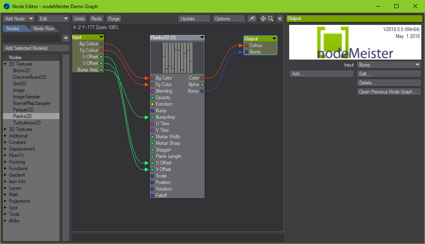Image resolution: width=425 pixels, height=244 pixels.
Task: Click the Open Previous Node Graph button
Action: [x=388, y=92]
